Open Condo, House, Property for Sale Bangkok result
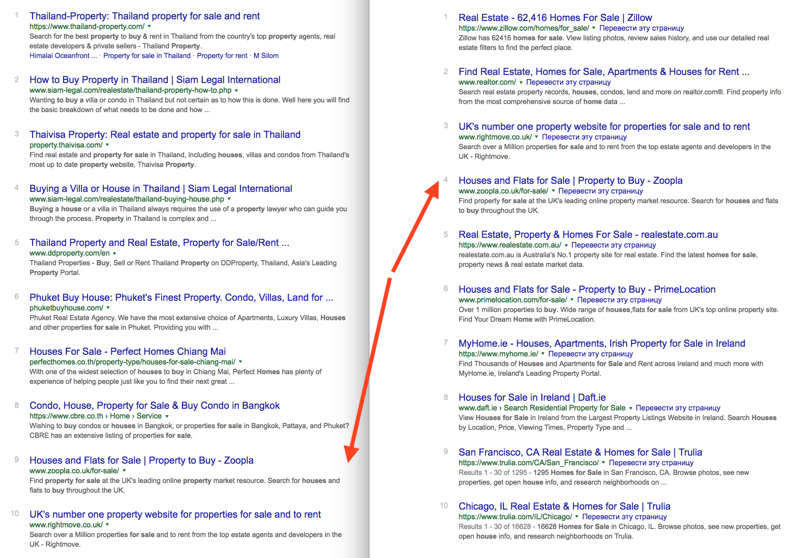The height and width of the screenshot is (558, 805). pyautogui.click(x=154, y=406)
